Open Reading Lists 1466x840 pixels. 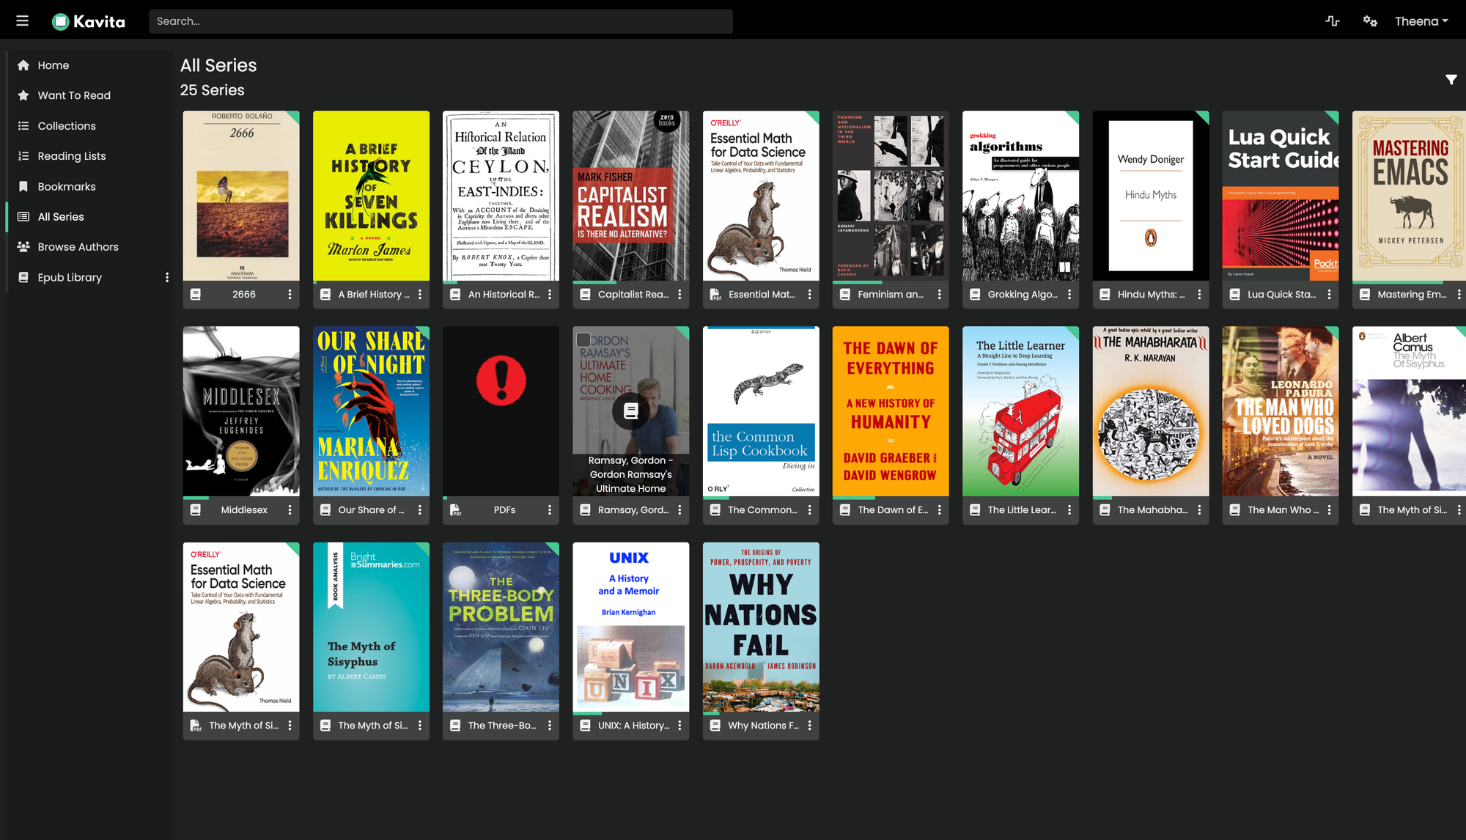point(70,155)
